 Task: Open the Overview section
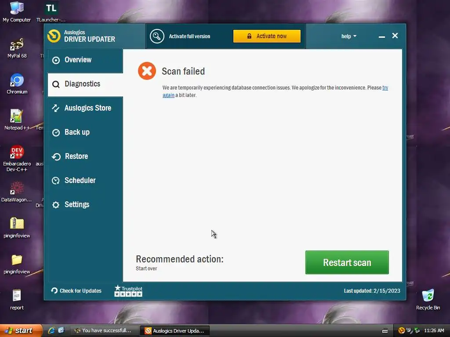[85, 60]
